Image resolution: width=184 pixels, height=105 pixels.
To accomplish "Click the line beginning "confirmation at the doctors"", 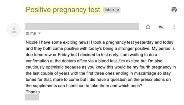I will [94, 61].
